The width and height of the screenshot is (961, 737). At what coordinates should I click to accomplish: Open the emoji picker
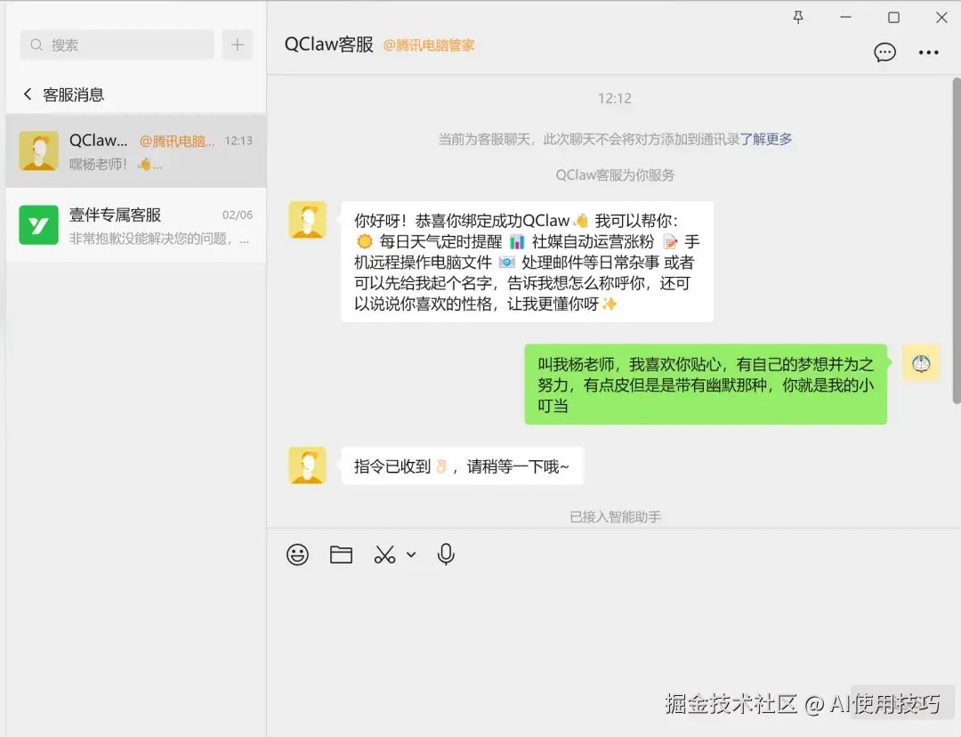click(297, 555)
